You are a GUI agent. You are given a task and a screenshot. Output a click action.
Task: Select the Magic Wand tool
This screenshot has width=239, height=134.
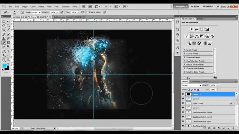[8, 26]
